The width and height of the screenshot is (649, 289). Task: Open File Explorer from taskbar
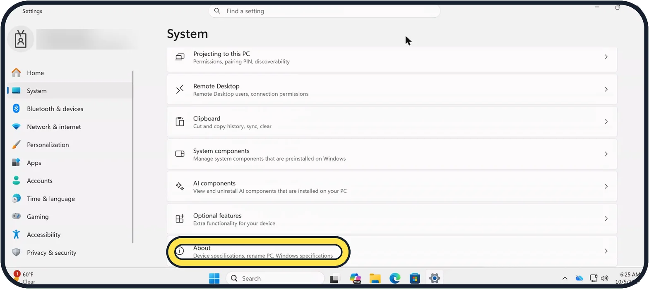[375, 279]
